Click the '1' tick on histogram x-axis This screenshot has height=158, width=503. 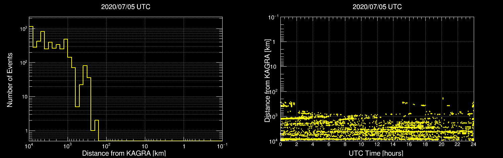184,146
